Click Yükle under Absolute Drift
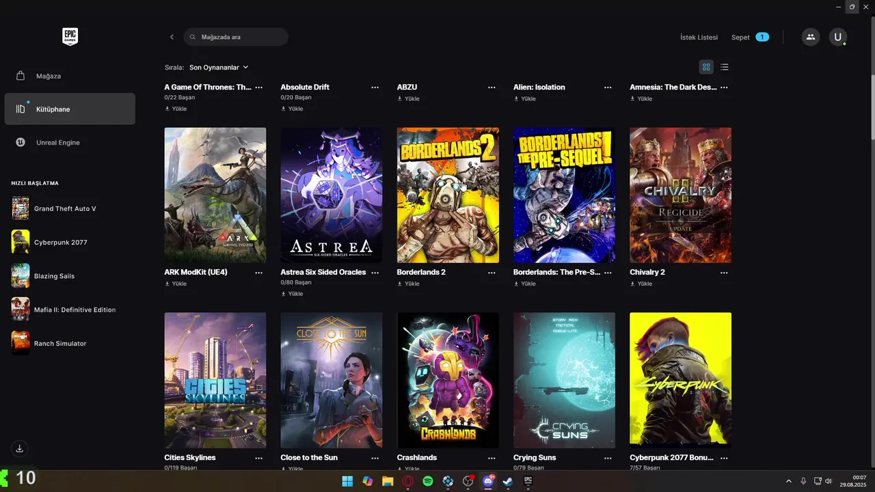 (x=292, y=109)
